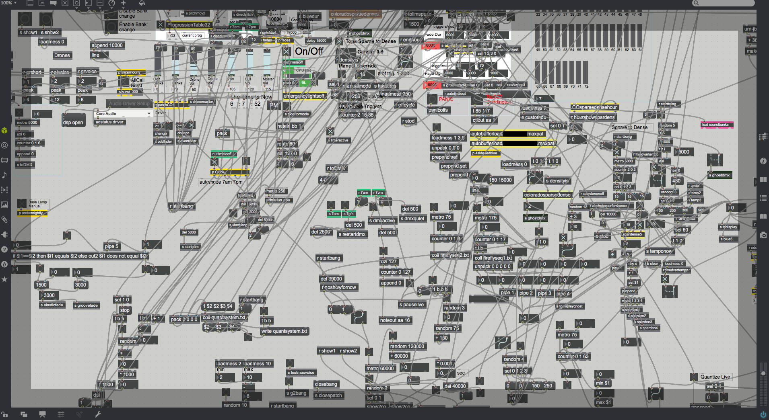Screen dimensions: 769x420
Task: Open the Calendar grid sidebar icon
Action: [763, 137]
